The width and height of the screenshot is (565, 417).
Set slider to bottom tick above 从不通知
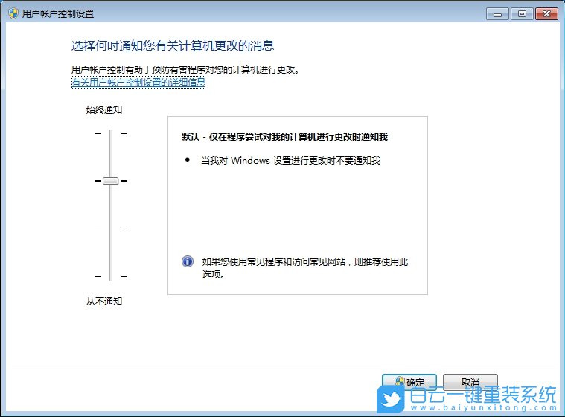[x=111, y=276]
